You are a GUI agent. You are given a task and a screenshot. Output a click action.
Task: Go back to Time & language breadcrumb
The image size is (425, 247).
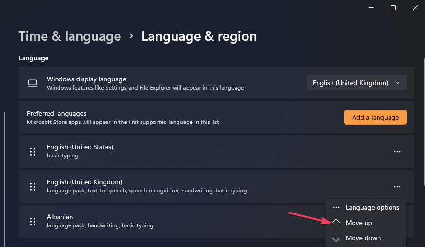point(70,36)
